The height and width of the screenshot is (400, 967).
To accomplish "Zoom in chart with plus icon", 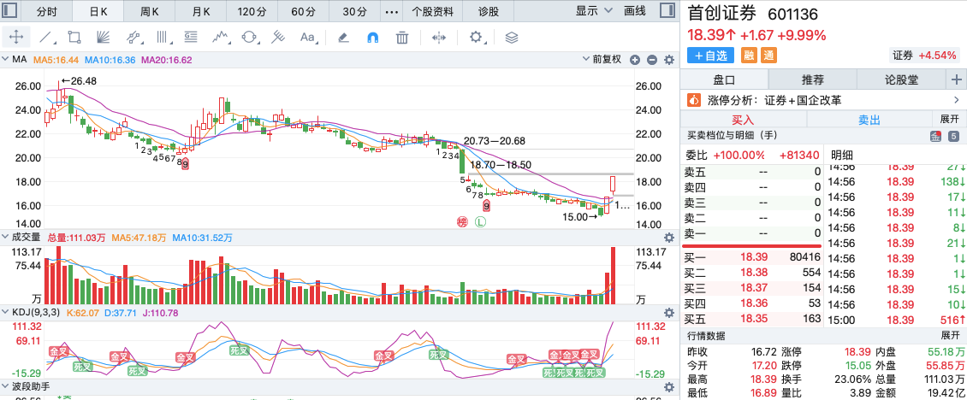I will pyautogui.click(x=635, y=60).
